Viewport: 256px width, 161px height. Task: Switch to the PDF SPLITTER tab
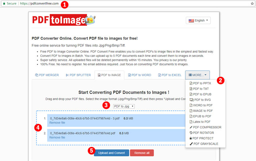(78, 75)
